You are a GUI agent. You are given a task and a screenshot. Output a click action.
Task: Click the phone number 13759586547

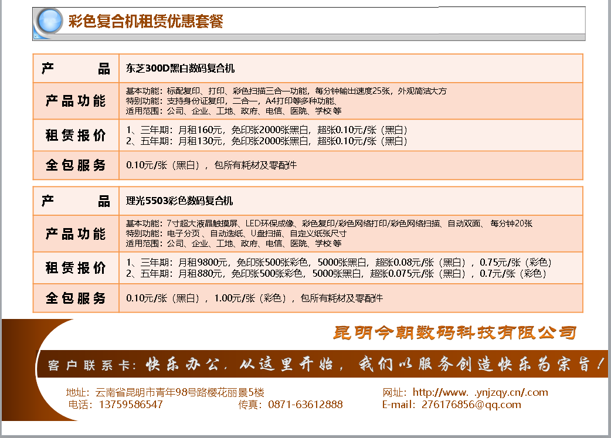[131, 405]
